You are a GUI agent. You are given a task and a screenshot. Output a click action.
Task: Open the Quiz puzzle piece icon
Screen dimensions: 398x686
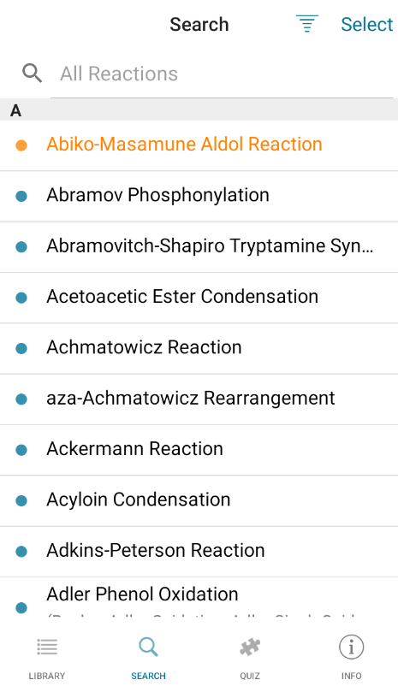[250, 647]
